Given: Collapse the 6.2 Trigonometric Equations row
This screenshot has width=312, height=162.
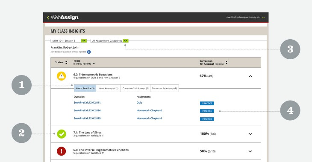Looking at the screenshot, I should click(x=250, y=76).
